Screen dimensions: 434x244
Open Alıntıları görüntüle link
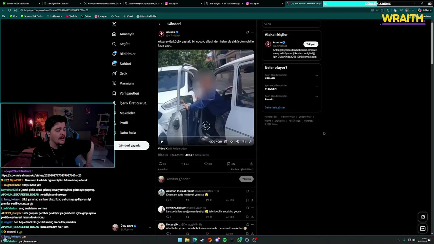pos(242,169)
